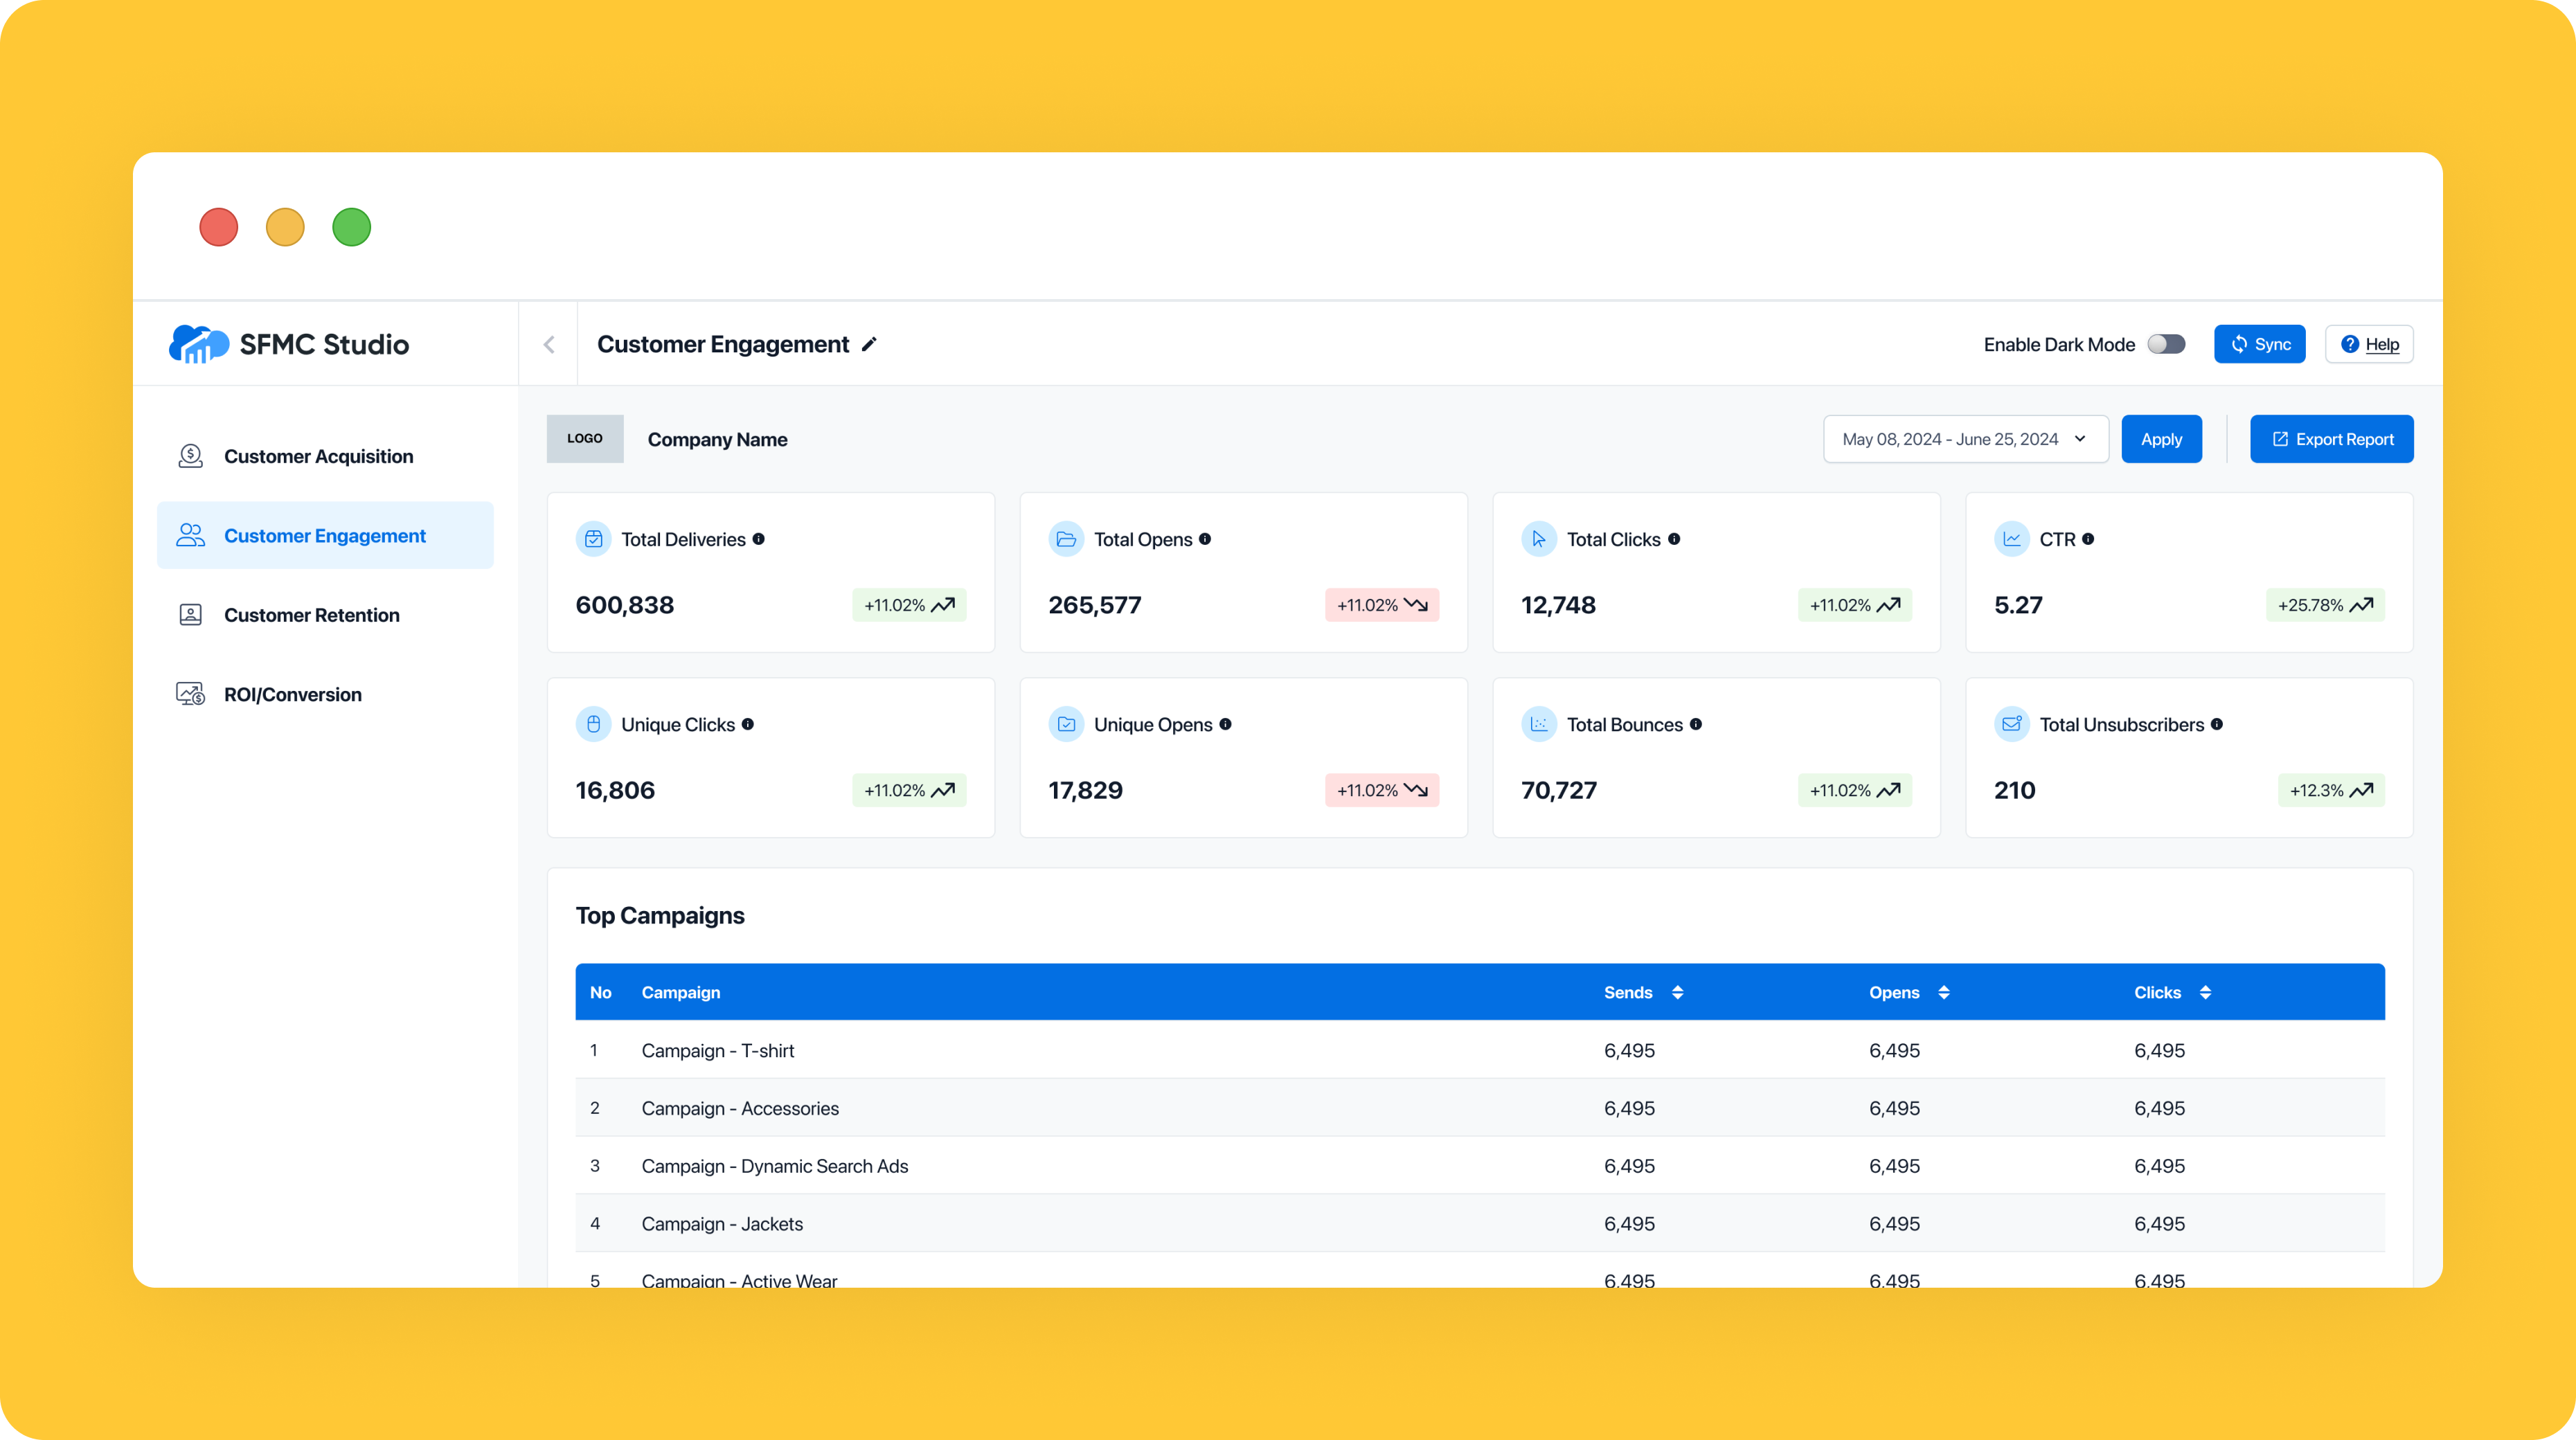Click the Campaign column header
Viewport: 2576px width, 1440px height.
(681, 992)
